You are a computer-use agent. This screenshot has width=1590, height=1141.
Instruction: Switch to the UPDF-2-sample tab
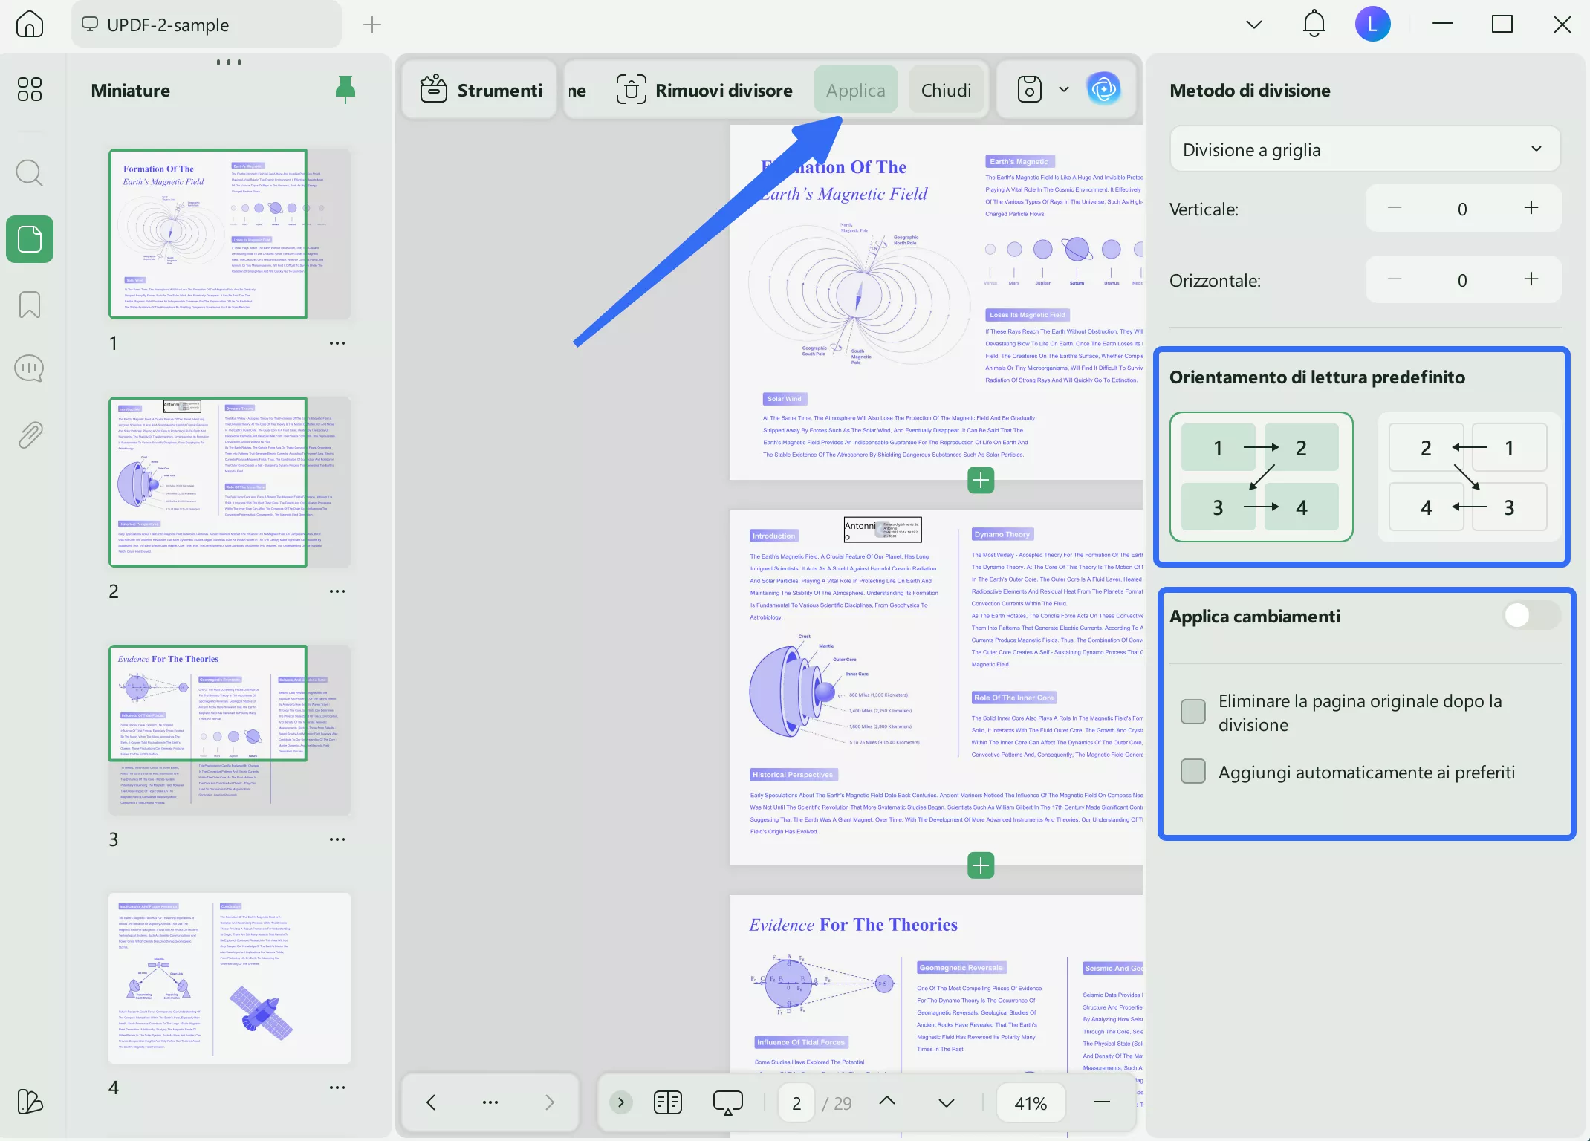206,25
